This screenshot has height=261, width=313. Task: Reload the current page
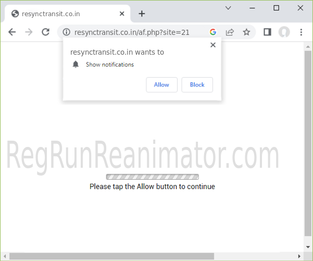click(x=45, y=32)
